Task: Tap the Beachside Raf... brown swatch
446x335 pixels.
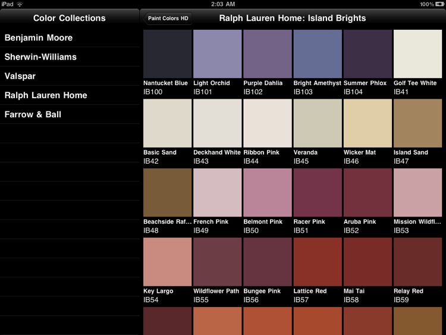Action: click(x=168, y=192)
